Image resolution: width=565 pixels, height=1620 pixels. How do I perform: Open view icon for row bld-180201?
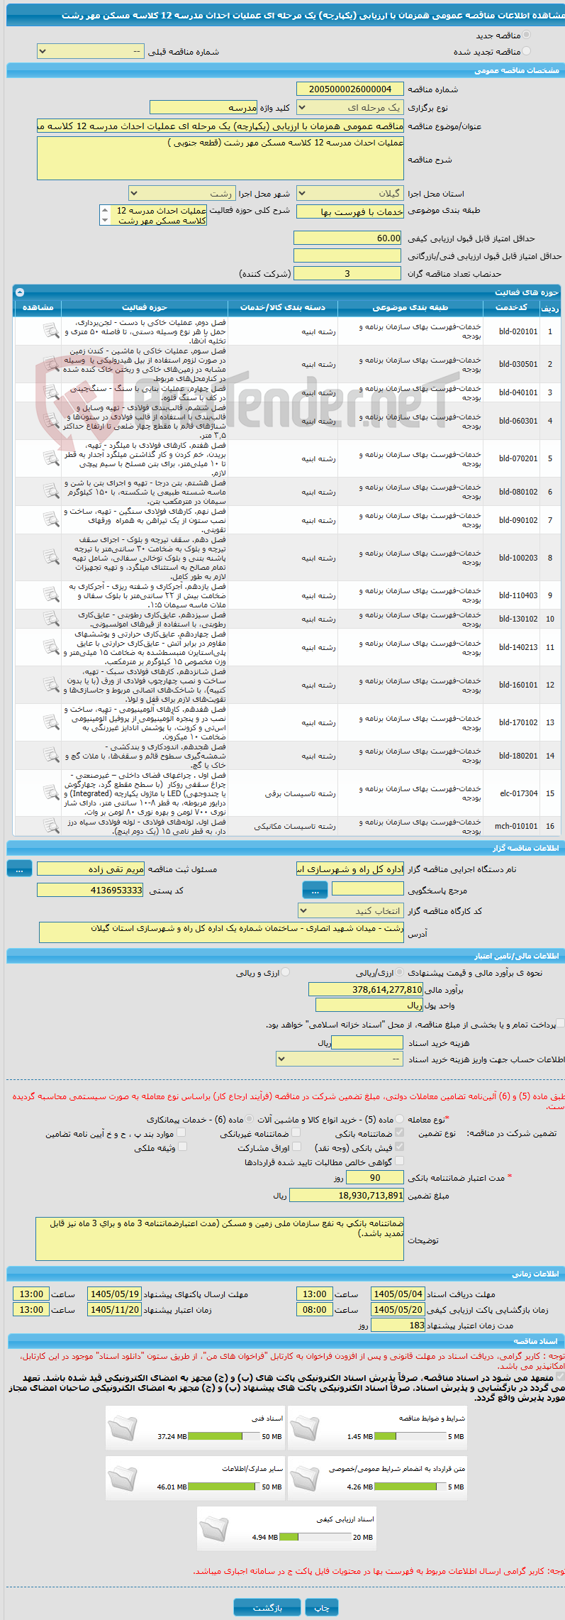pos(51,756)
